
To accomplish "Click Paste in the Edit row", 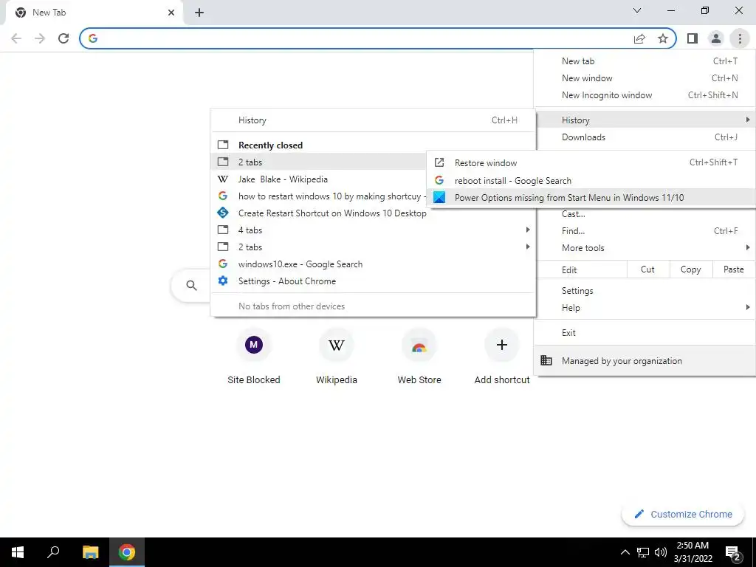I will coord(733,269).
